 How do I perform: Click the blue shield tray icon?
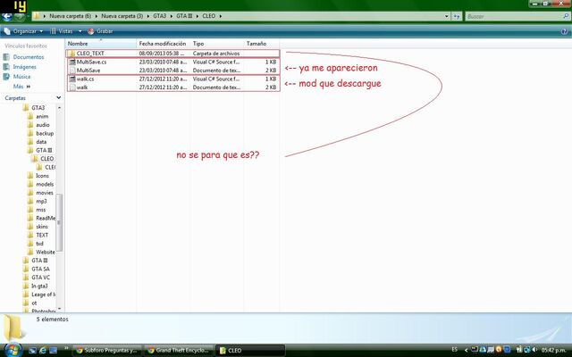coord(506,350)
